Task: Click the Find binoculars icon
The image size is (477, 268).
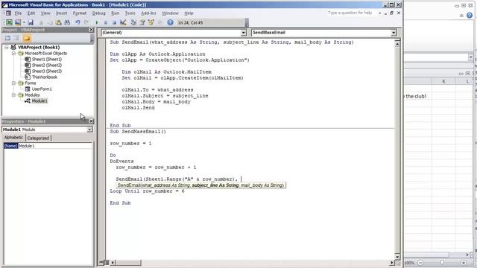Action: pos(67,22)
